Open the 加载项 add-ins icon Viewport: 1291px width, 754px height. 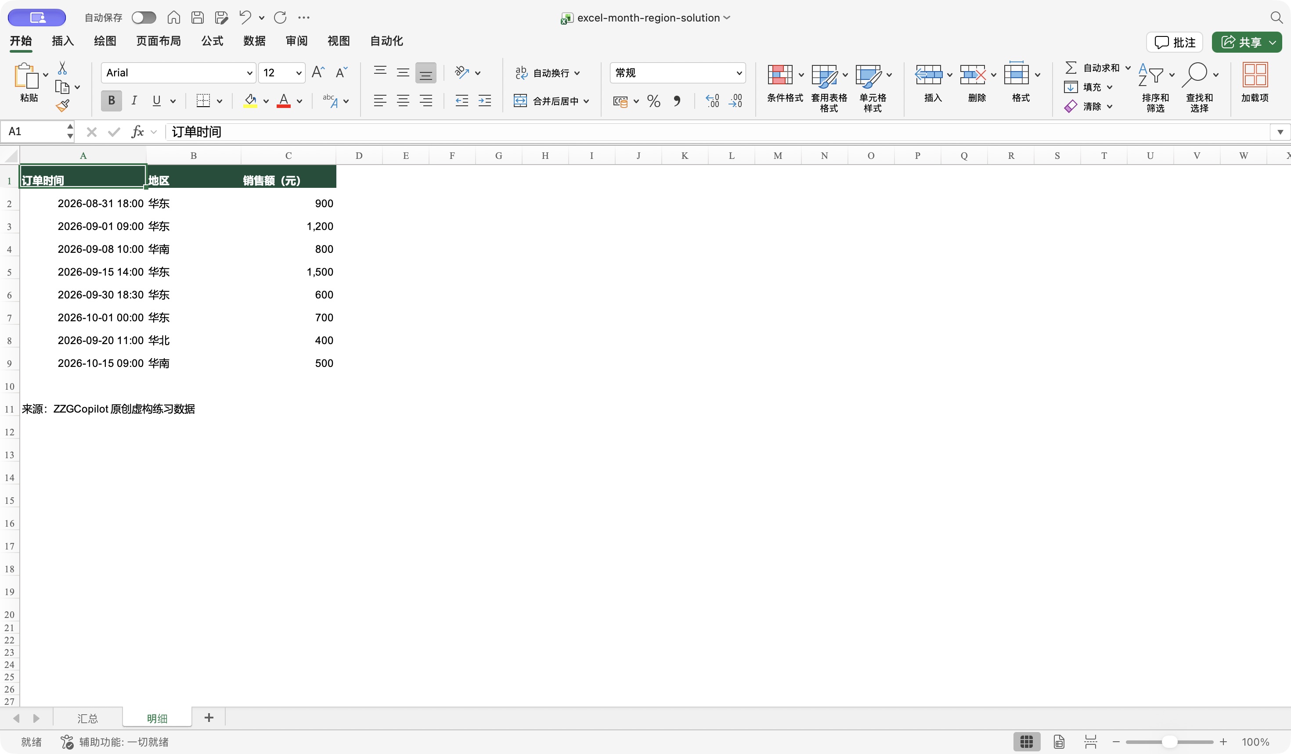1255,83
